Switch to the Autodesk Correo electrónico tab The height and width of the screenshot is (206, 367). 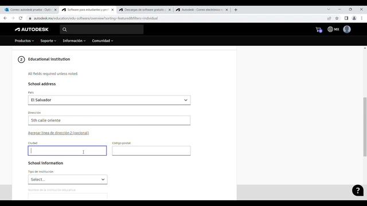pos(202,10)
